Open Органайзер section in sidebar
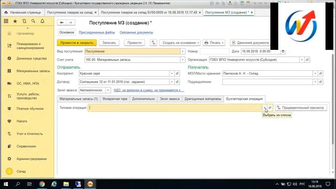This screenshot has height=189, width=336. pos(25,34)
